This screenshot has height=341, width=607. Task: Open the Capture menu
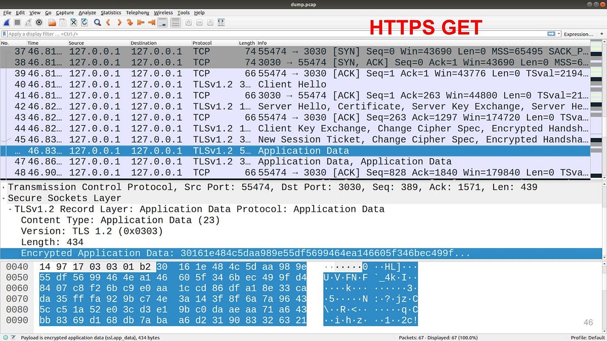click(65, 13)
